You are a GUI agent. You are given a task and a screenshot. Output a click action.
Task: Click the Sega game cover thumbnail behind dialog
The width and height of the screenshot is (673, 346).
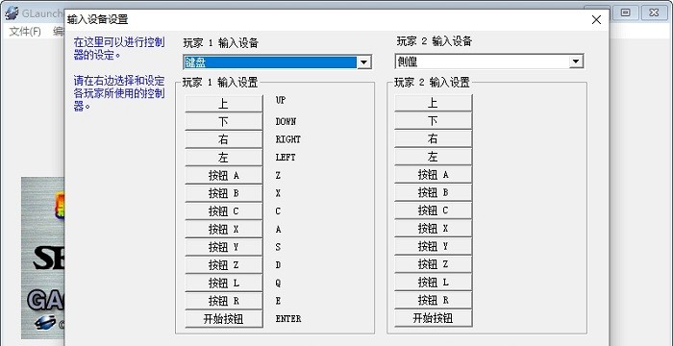(43, 258)
